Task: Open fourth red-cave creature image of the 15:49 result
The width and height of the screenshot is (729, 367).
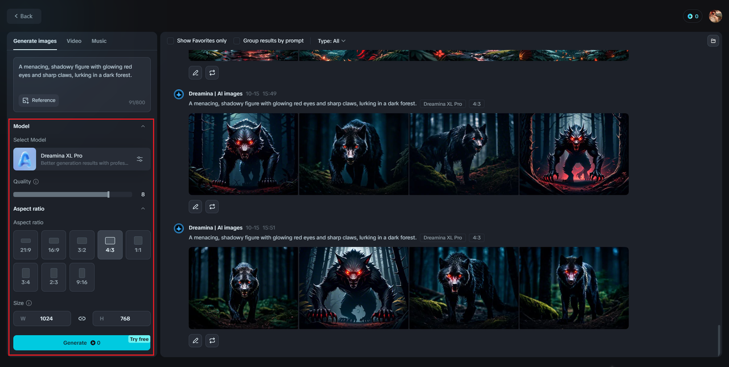Action: click(574, 154)
